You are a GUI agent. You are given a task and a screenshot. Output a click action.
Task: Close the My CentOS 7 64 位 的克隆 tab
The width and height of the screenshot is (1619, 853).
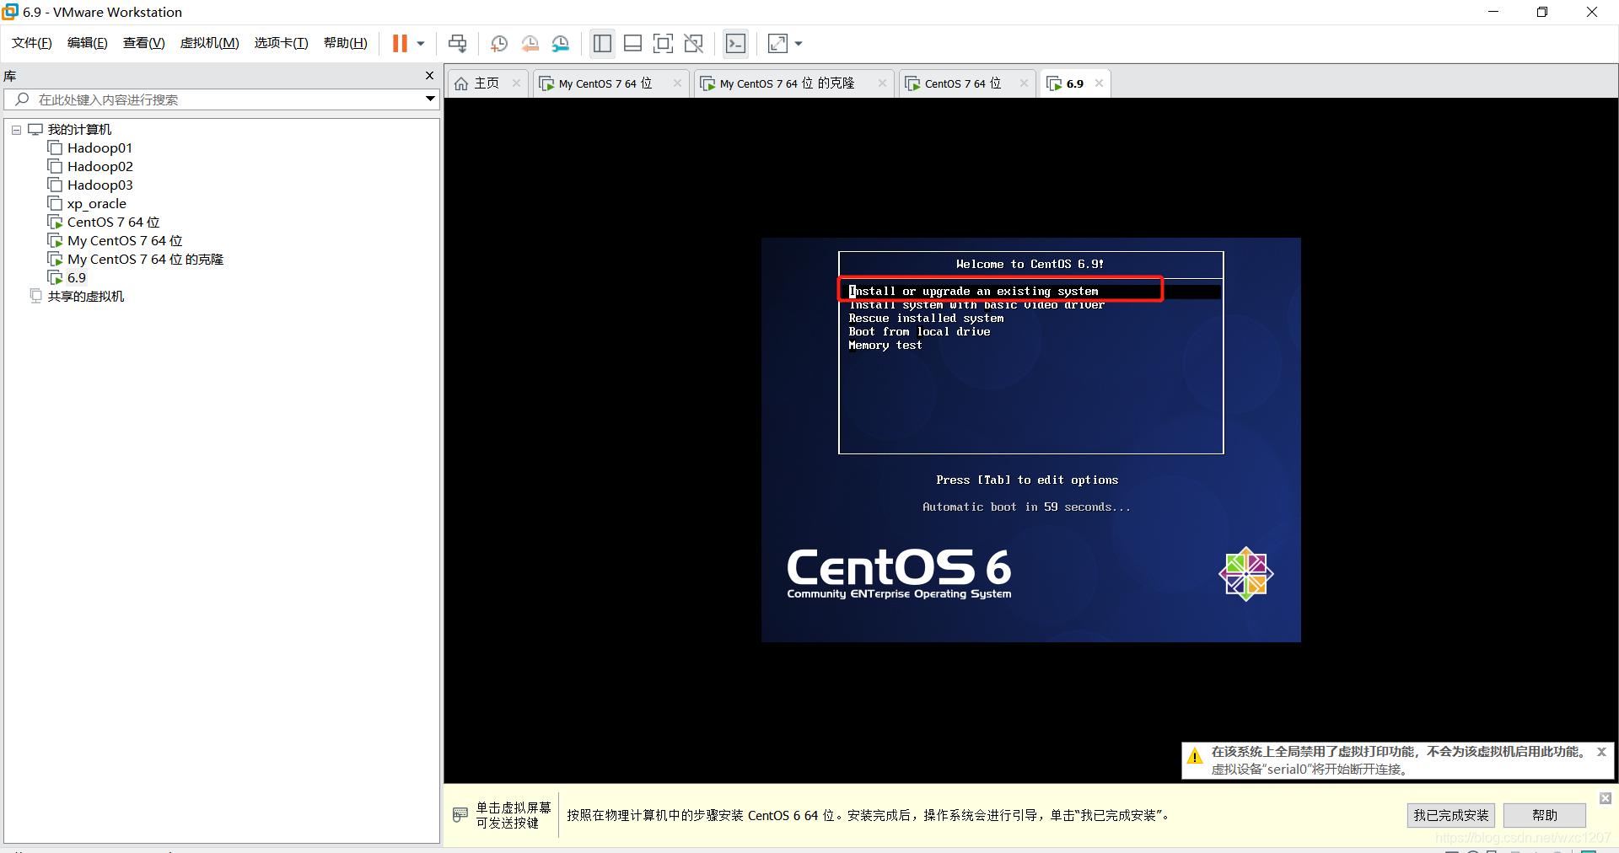point(882,83)
